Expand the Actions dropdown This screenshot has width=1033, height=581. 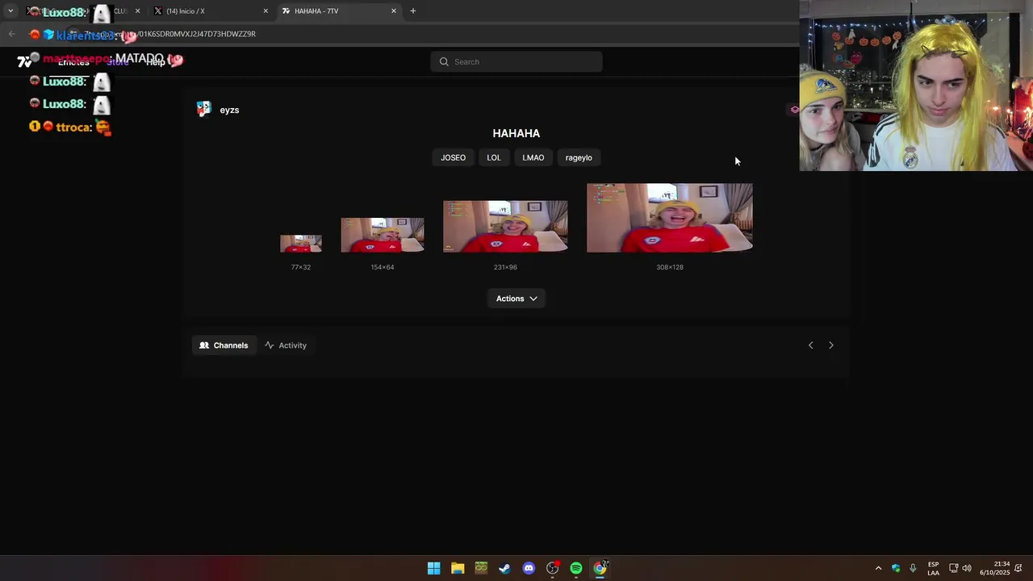pos(516,299)
